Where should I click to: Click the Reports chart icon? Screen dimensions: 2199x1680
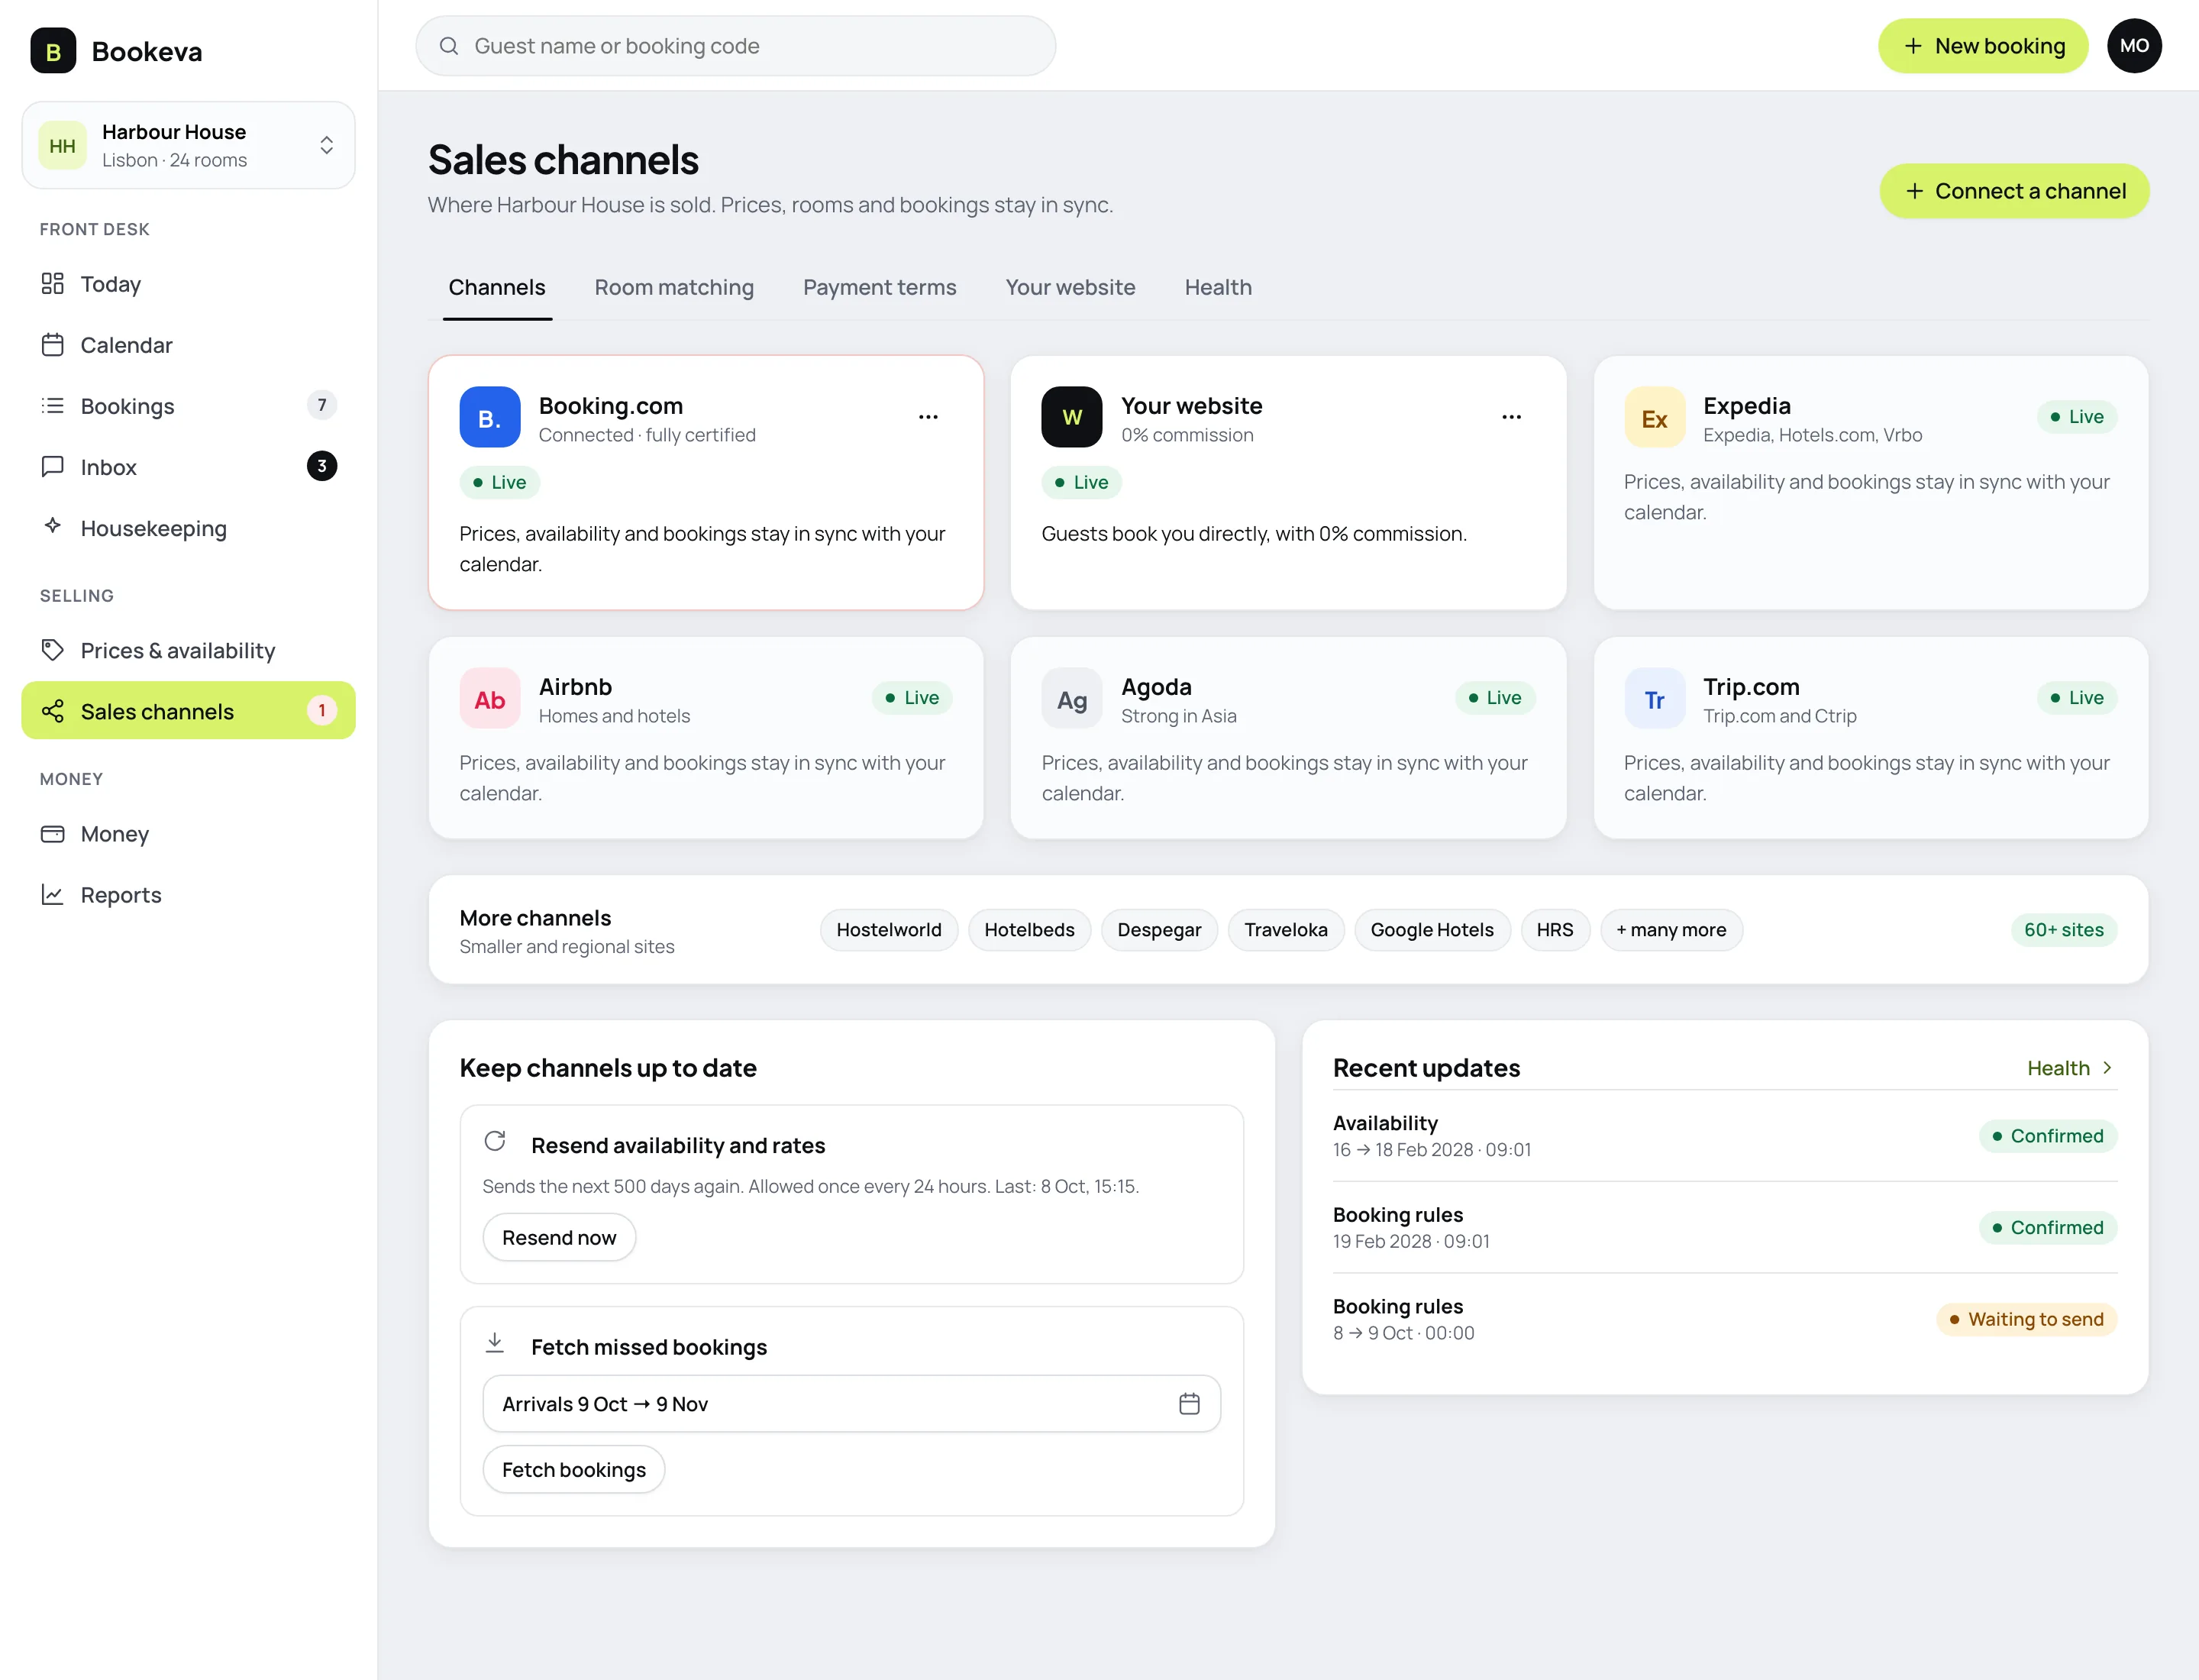[x=53, y=895]
